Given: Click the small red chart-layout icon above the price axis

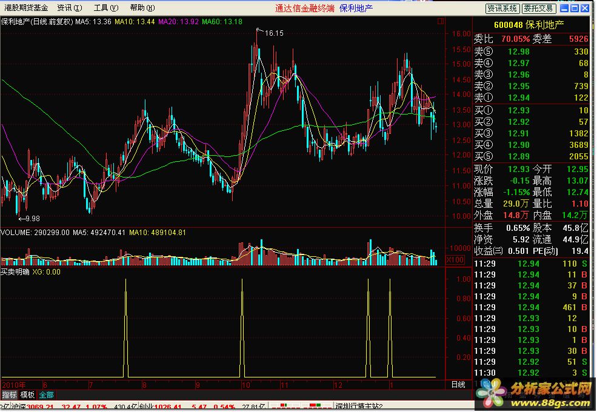Looking at the screenshot, I should (441, 21).
